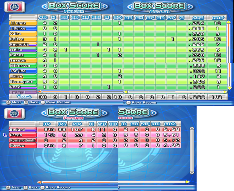
Task: Click the Mariners team logo in the pitcher box score
Action: click(x=14, y=113)
